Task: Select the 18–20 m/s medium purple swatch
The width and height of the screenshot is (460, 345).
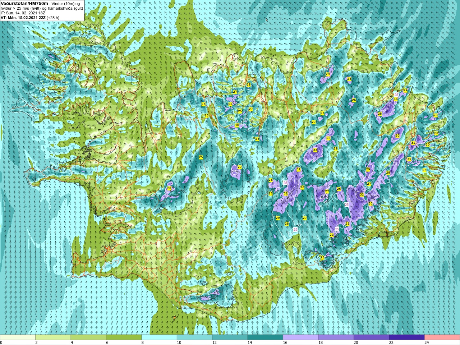Action: point(336,337)
